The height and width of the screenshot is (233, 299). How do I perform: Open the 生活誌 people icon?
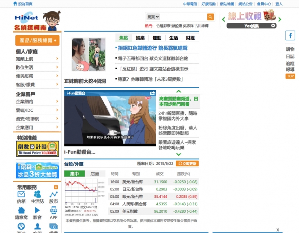[x=37, y=194]
